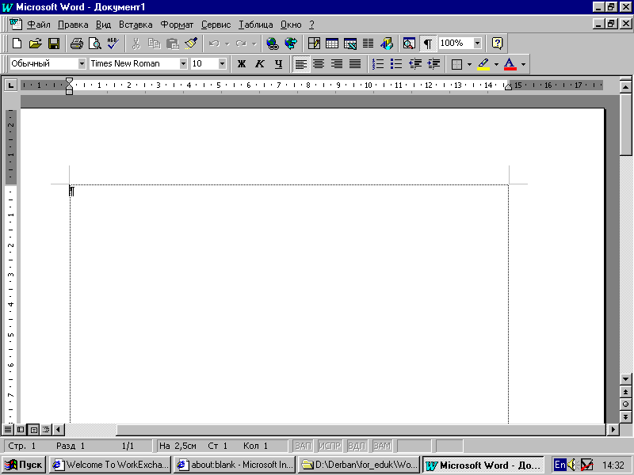This screenshot has height=475, width=634.
Task: Toggle italic К formatting
Action: point(260,64)
